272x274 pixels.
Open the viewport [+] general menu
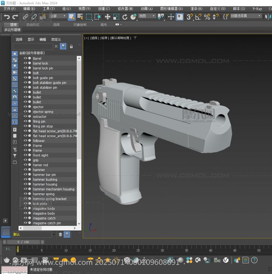point(86,38)
